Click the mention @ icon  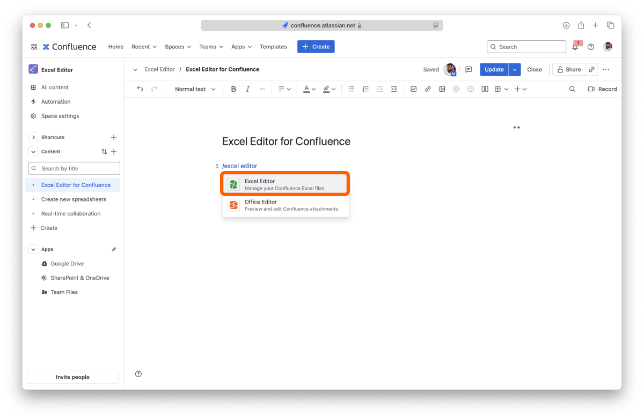pos(456,89)
